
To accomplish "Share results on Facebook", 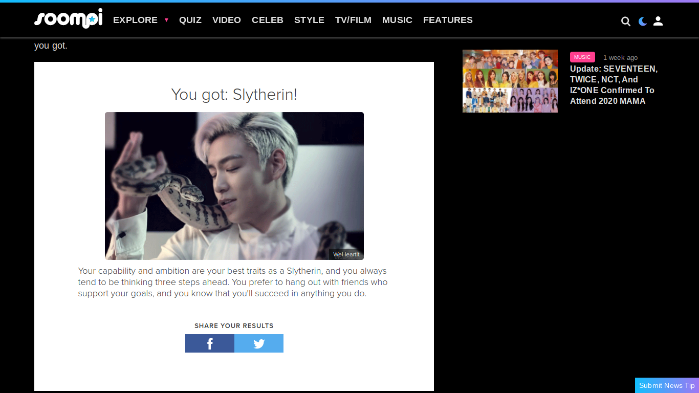I will tap(210, 343).
